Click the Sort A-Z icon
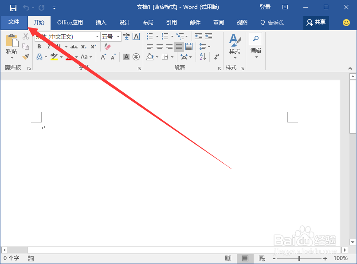Viewport: 357px width, 264px height. 202,57
